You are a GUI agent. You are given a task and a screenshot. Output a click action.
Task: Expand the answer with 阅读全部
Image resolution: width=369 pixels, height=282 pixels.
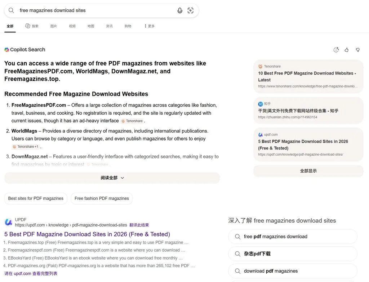112,178
